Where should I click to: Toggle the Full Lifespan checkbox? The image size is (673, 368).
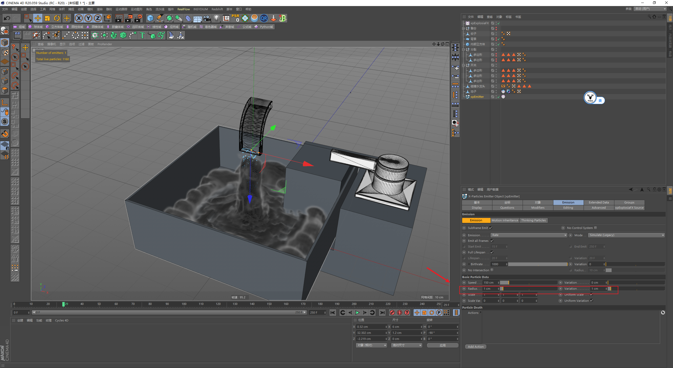tap(492, 252)
